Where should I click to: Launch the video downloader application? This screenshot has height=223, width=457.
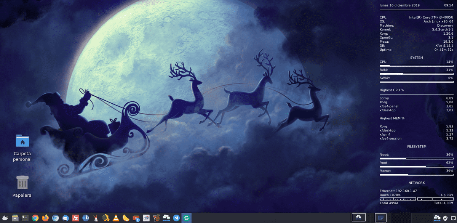[136, 218]
